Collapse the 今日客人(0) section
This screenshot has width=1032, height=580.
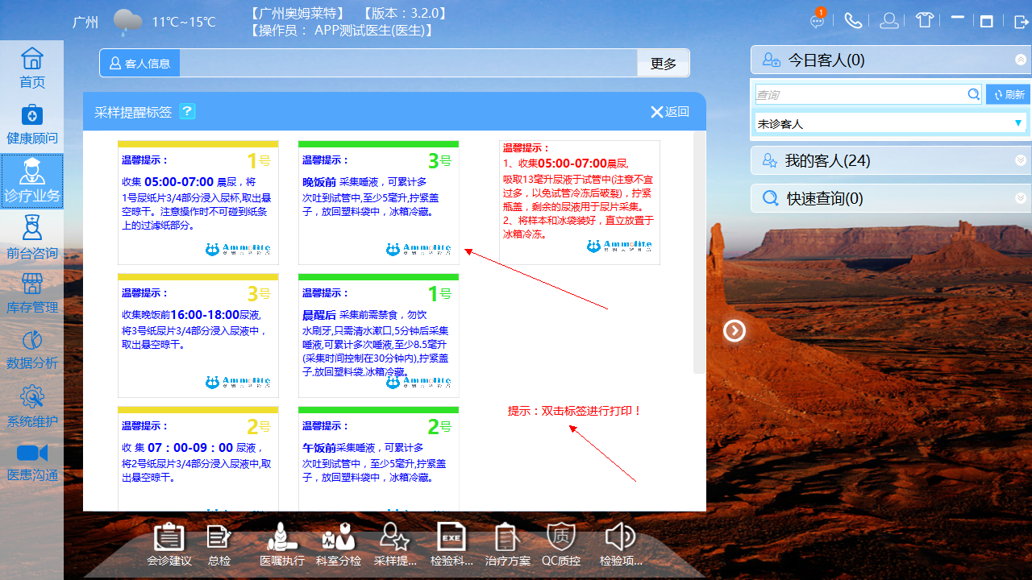[1021, 60]
